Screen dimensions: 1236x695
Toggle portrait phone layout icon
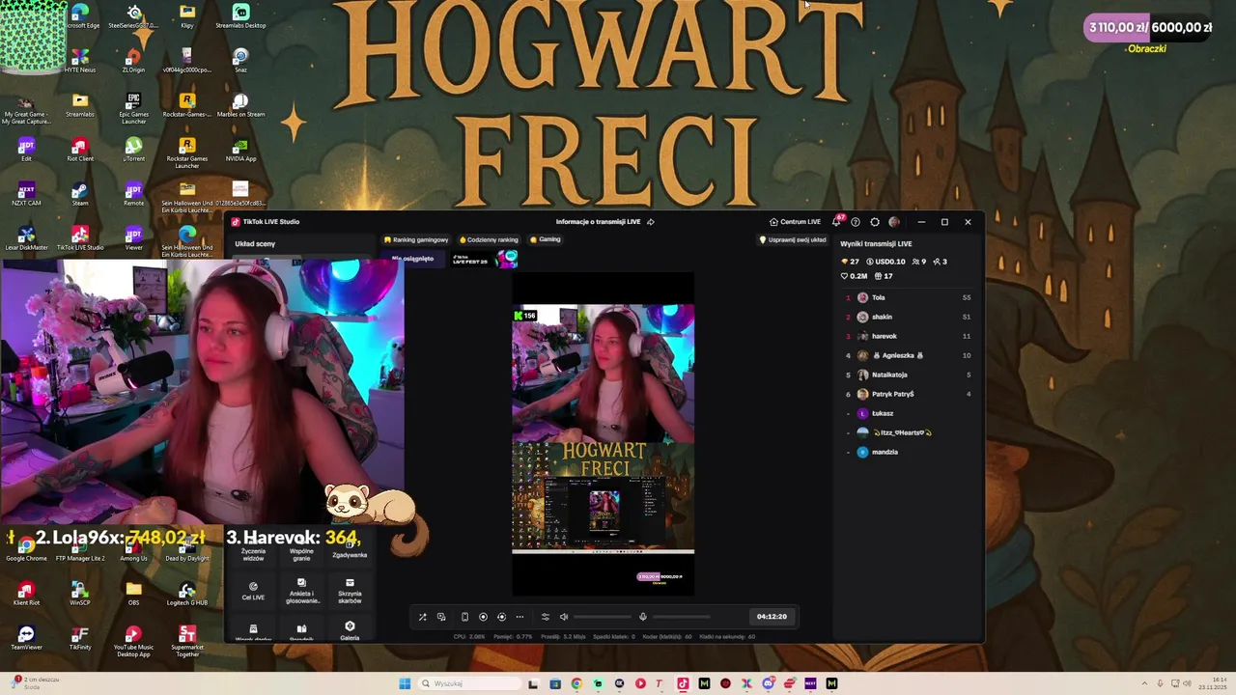coord(464,617)
